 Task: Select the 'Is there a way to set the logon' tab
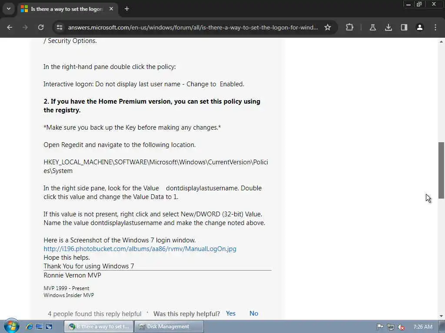pos(66,9)
